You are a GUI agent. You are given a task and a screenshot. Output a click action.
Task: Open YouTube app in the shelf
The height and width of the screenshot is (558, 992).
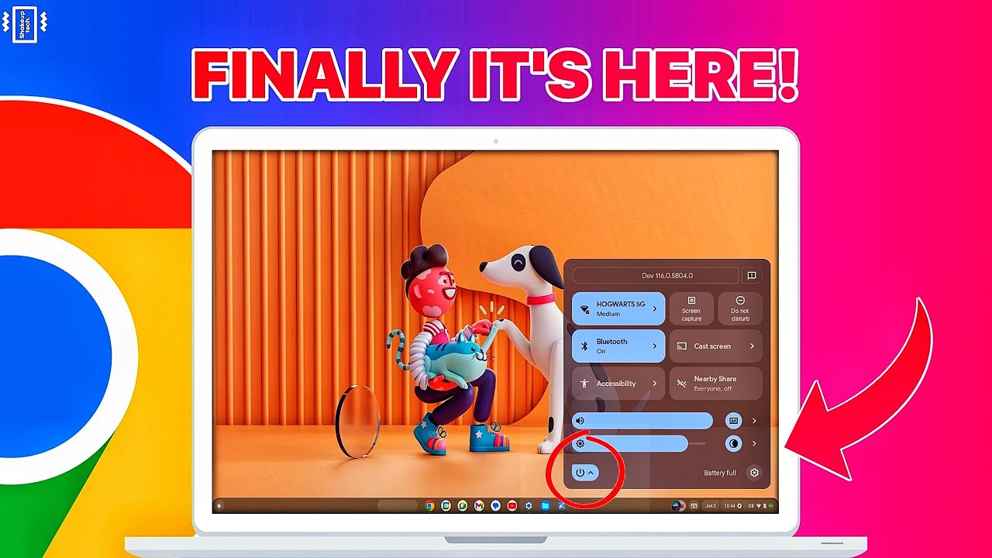(x=512, y=506)
